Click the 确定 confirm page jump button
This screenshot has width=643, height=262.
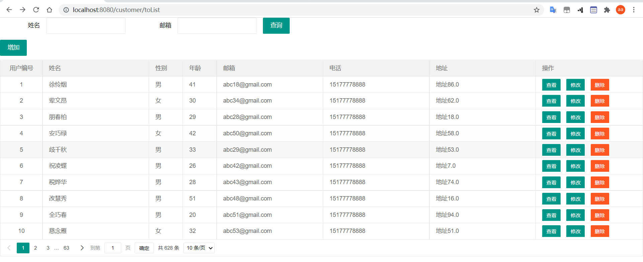point(144,248)
